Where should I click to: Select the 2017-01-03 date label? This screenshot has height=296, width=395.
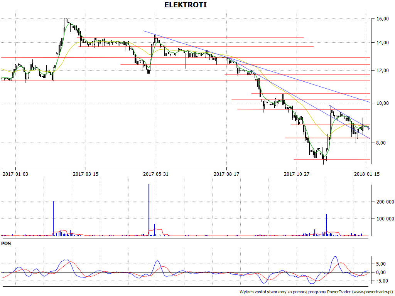tap(15, 174)
